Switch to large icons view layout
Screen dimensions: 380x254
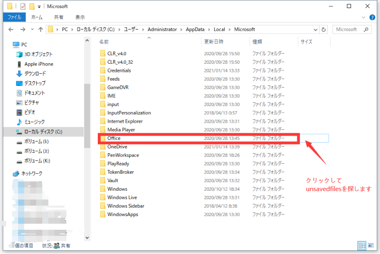(x=371, y=246)
